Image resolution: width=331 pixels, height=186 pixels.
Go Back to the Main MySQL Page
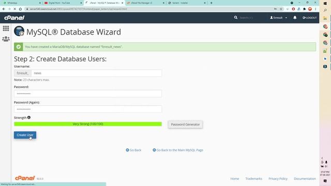point(178,150)
